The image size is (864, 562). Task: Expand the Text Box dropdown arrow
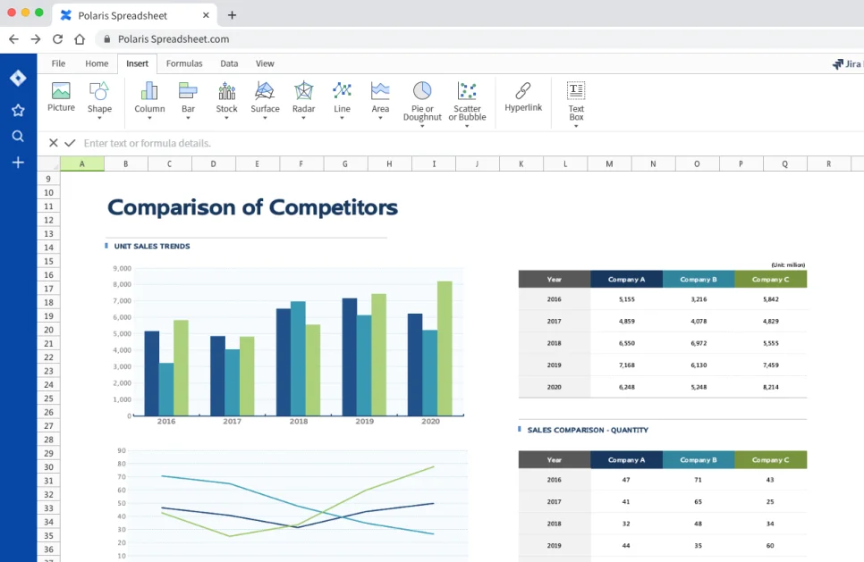pyautogui.click(x=576, y=126)
